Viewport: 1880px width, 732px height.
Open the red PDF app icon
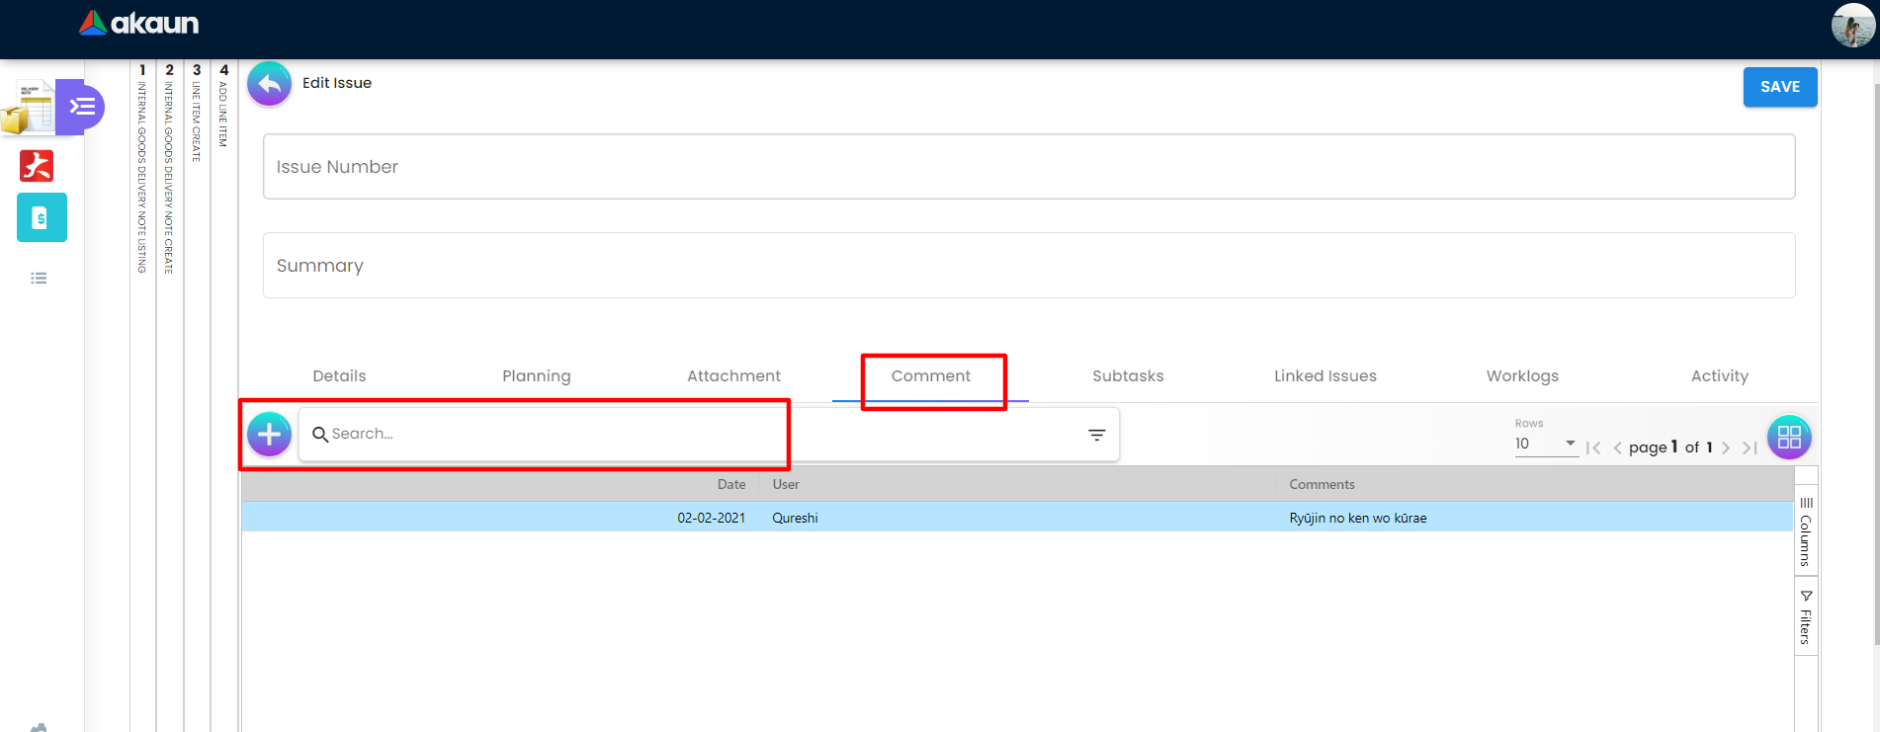pyautogui.click(x=37, y=166)
